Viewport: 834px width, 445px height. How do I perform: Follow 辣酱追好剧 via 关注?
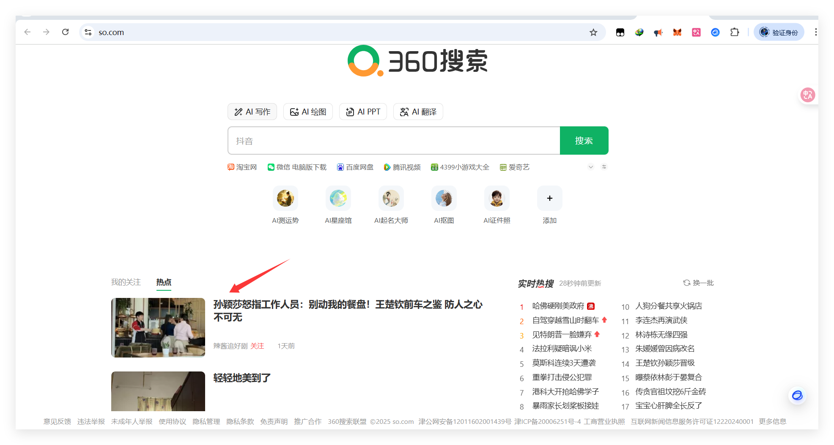tap(257, 346)
